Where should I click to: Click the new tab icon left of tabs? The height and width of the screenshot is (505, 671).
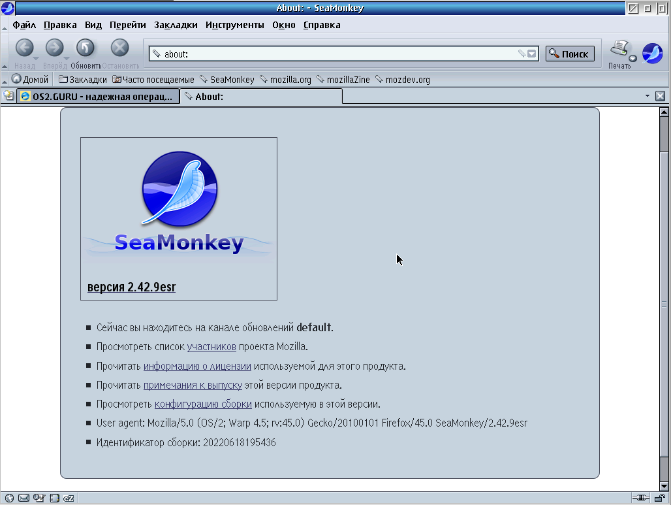[8, 96]
